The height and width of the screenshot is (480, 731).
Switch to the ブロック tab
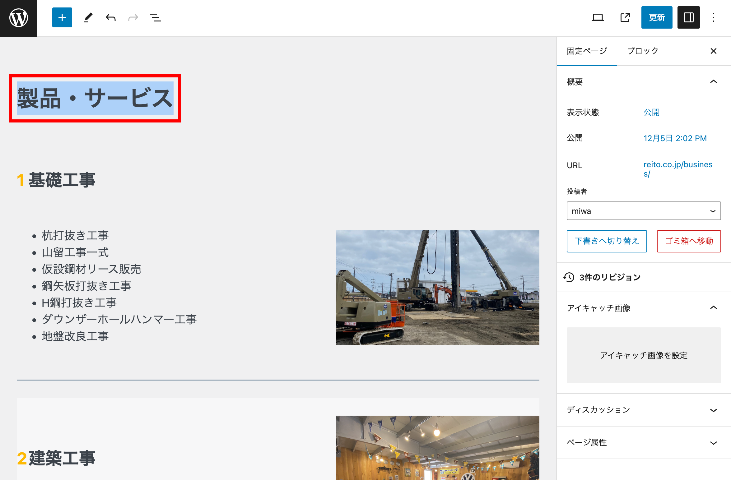click(643, 51)
